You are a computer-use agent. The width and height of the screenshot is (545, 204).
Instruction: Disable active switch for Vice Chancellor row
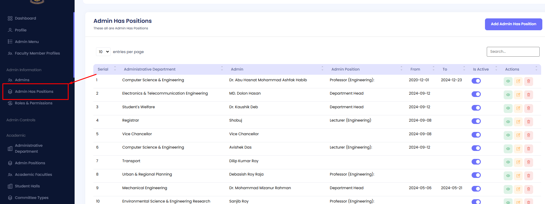(x=476, y=135)
